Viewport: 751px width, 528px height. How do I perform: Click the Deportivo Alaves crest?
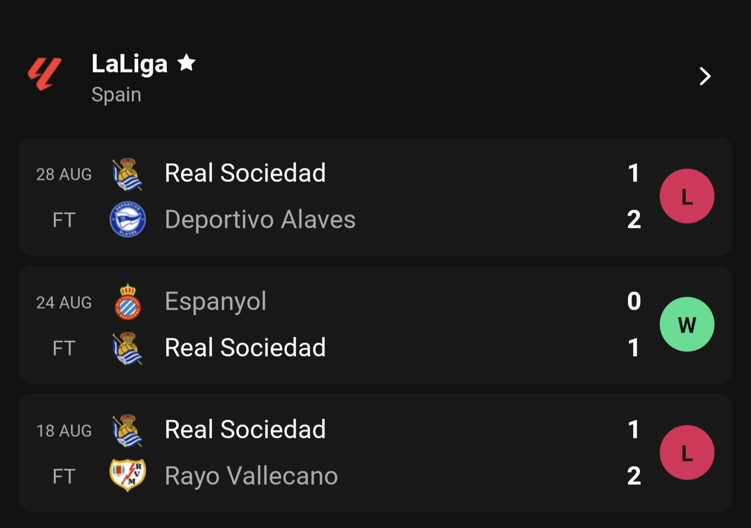coord(127,219)
